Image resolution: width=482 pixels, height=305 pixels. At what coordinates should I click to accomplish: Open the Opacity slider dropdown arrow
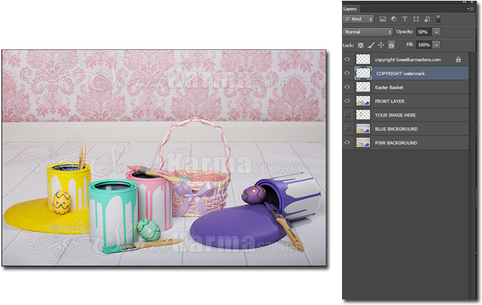(x=436, y=32)
